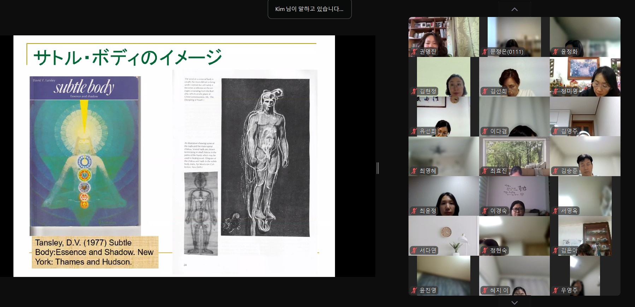Show previous participants with the up chevron
This screenshot has width=635, height=307.
(x=515, y=10)
